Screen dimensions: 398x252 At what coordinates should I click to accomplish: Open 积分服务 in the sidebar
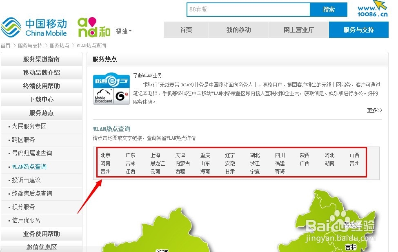[23, 207]
